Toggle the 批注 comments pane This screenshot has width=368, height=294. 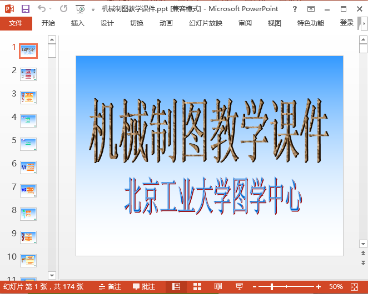point(144,287)
